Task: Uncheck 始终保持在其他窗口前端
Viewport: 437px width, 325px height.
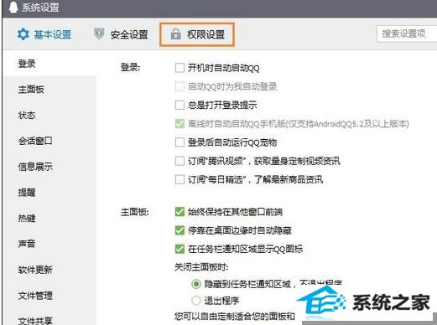Action: click(x=179, y=212)
